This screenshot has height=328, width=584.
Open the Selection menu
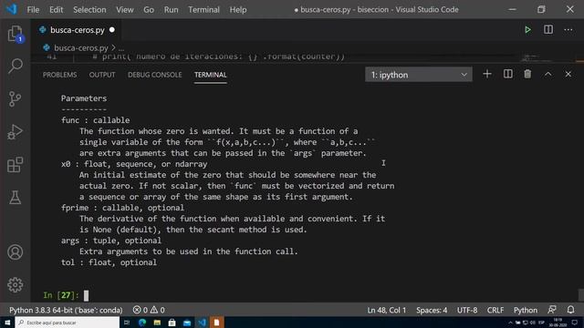pos(89,10)
